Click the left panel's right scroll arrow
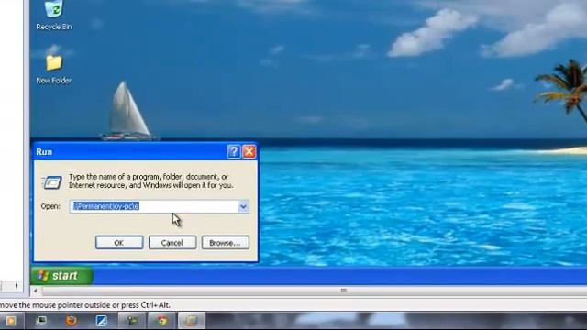 17,286
